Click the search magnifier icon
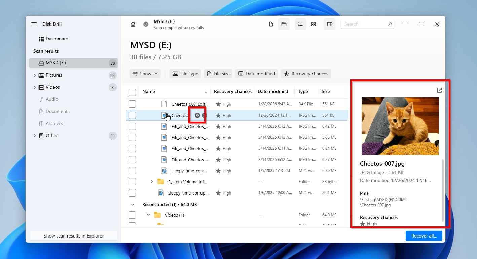477x259 pixels. click(390, 24)
